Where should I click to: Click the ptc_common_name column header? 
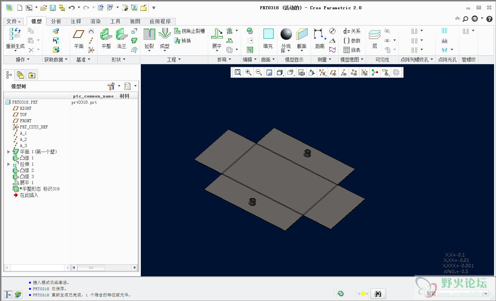pyautogui.click(x=93, y=96)
